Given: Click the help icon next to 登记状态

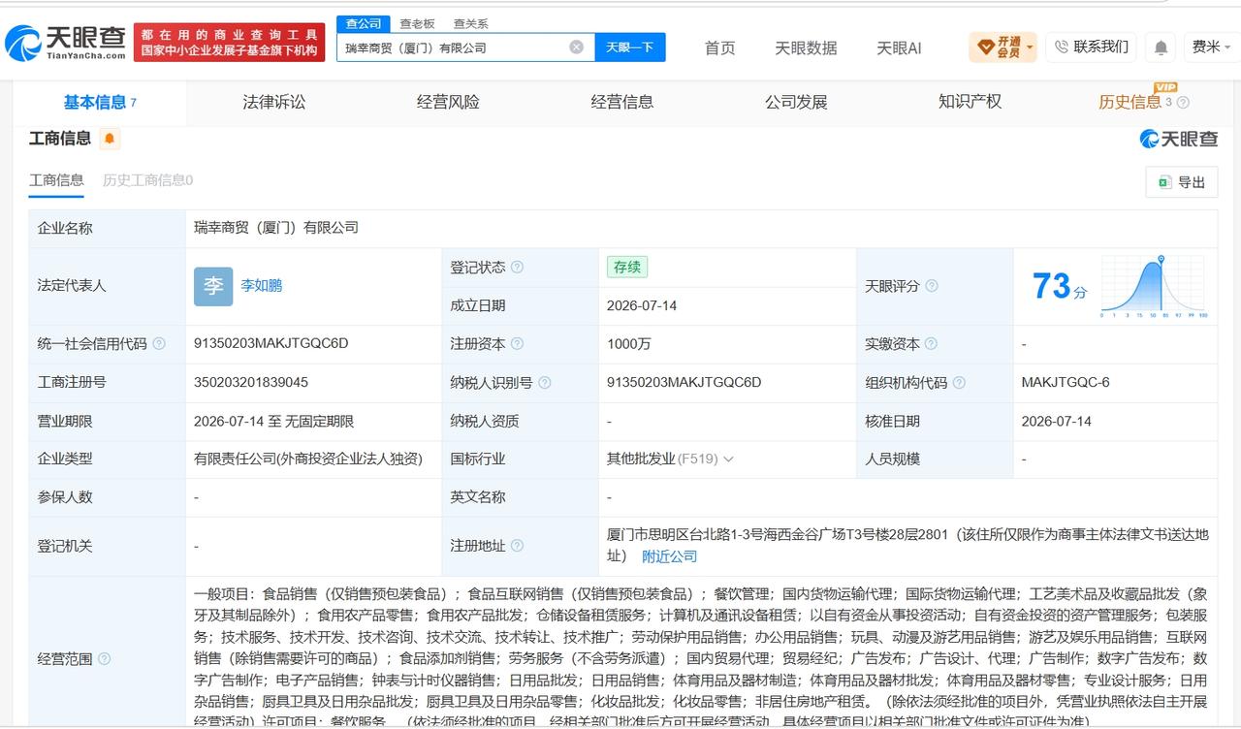Looking at the screenshot, I should click(x=517, y=268).
